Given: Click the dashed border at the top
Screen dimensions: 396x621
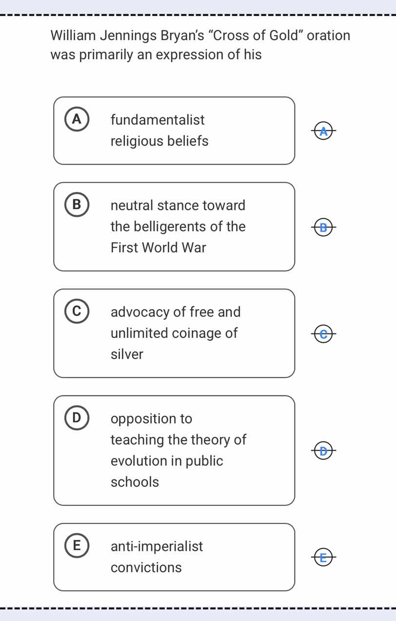Looking at the screenshot, I should (x=198, y=15).
